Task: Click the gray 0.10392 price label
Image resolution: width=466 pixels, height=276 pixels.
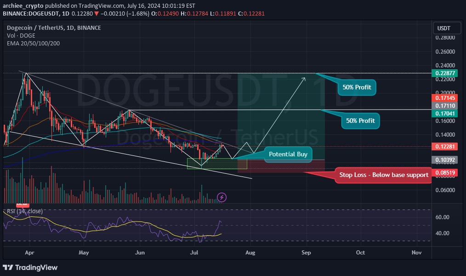Action: pyautogui.click(x=444, y=160)
